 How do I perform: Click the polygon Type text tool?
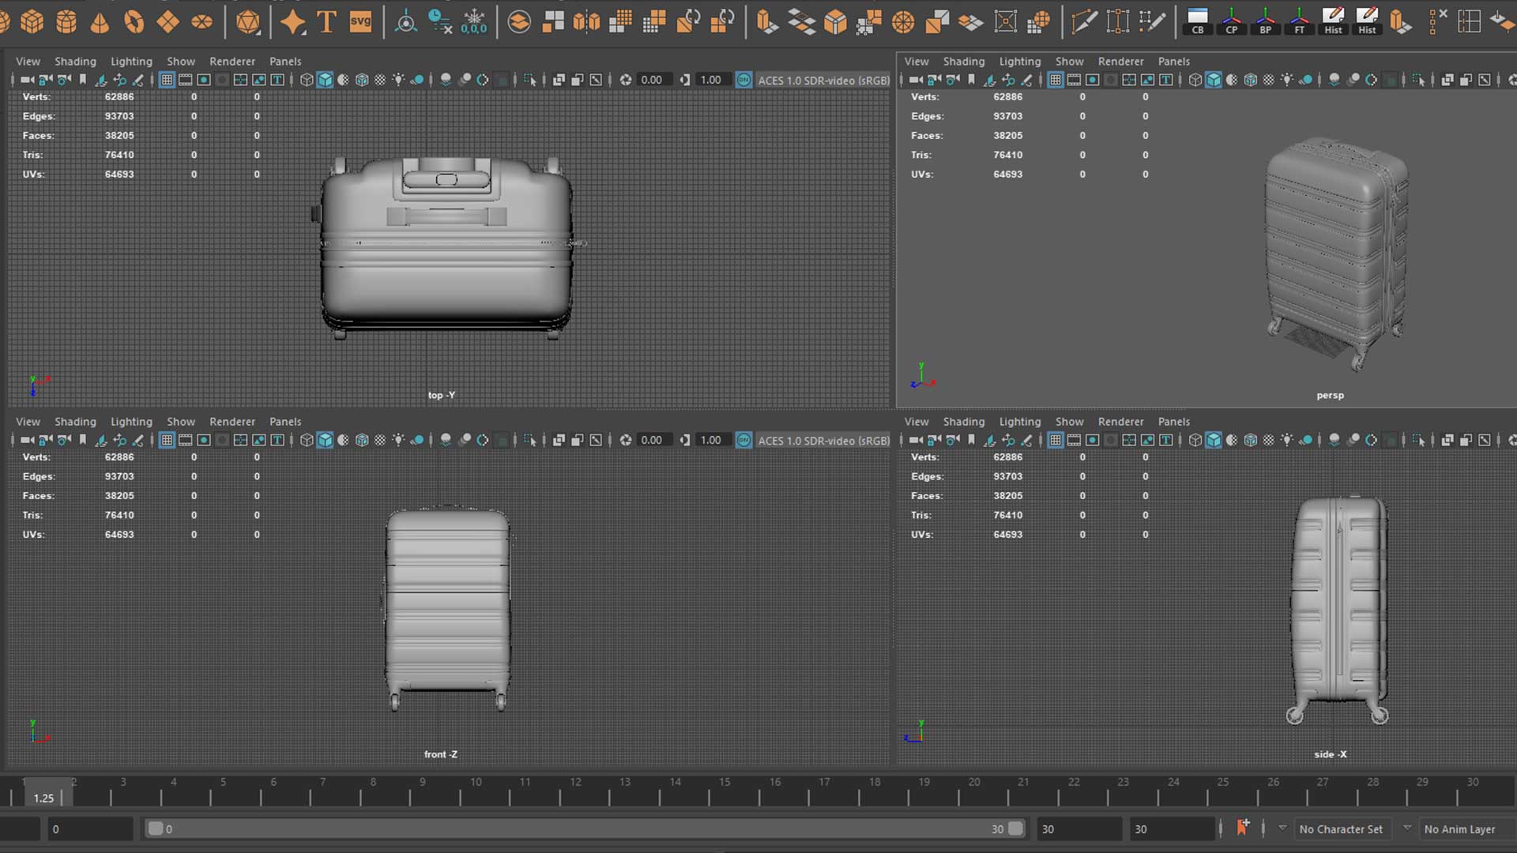pyautogui.click(x=326, y=22)
